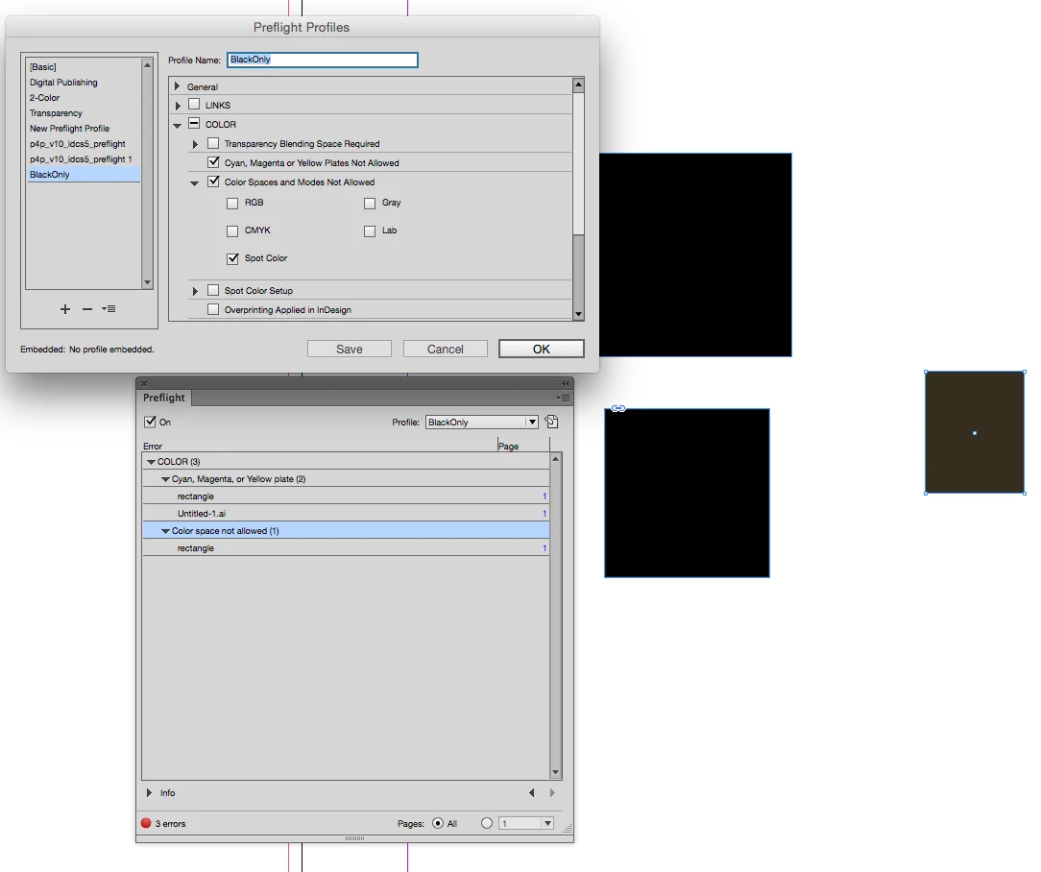Click scroll down arrow of profiles list
This screenshot has height=872, width=1041.
click(147, 283)
